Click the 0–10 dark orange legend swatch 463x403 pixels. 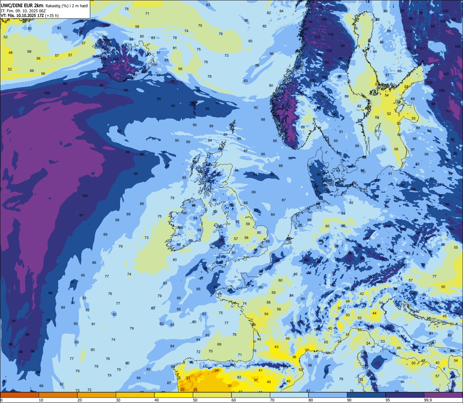pos(20,395)
